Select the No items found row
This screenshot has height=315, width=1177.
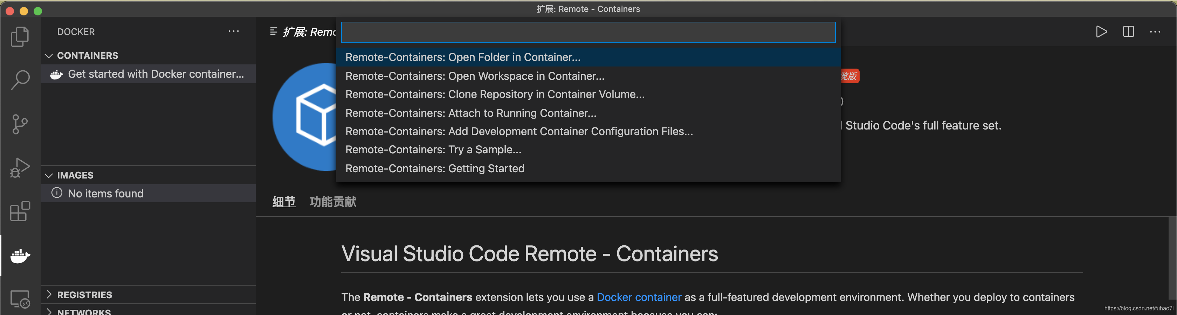pos(148,193)
